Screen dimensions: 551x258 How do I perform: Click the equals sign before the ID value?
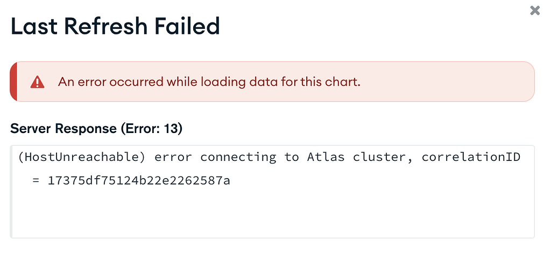pyautogui.click(x=36, y=181)
